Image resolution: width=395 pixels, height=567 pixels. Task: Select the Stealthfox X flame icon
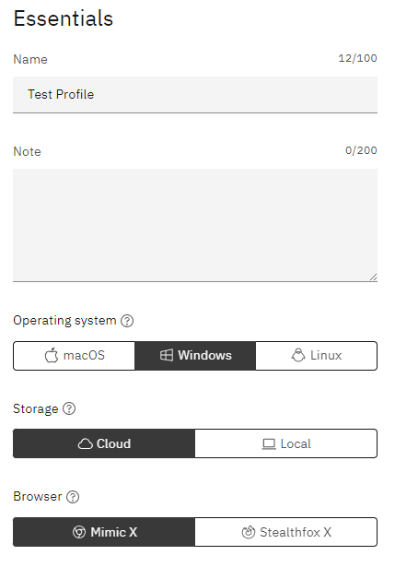[x=249, y=532]
